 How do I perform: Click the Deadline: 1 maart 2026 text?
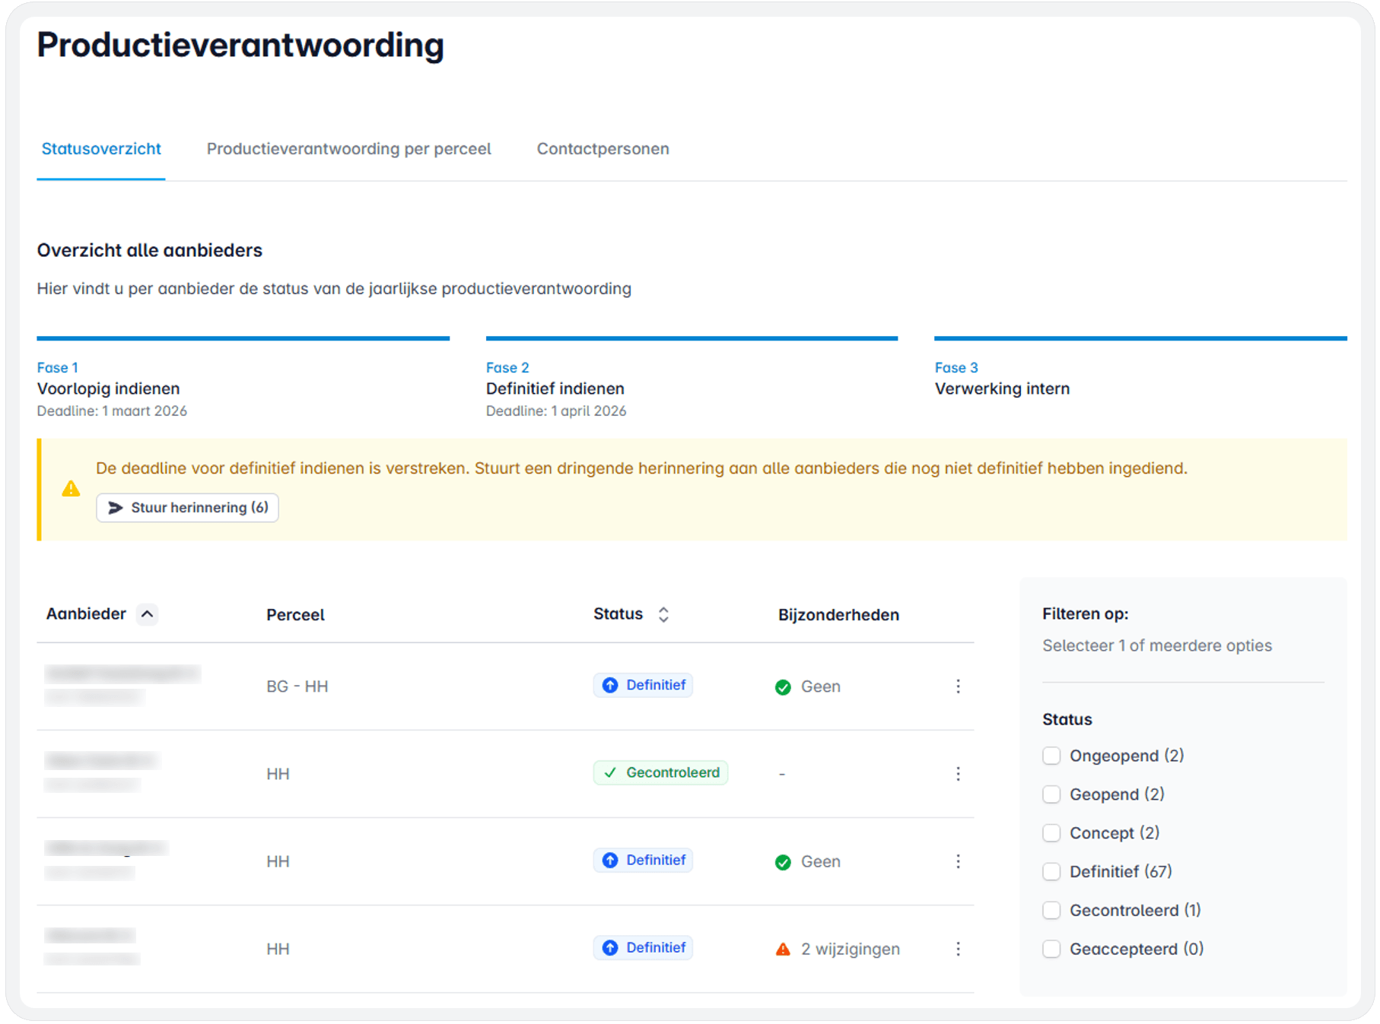[112, 411]
